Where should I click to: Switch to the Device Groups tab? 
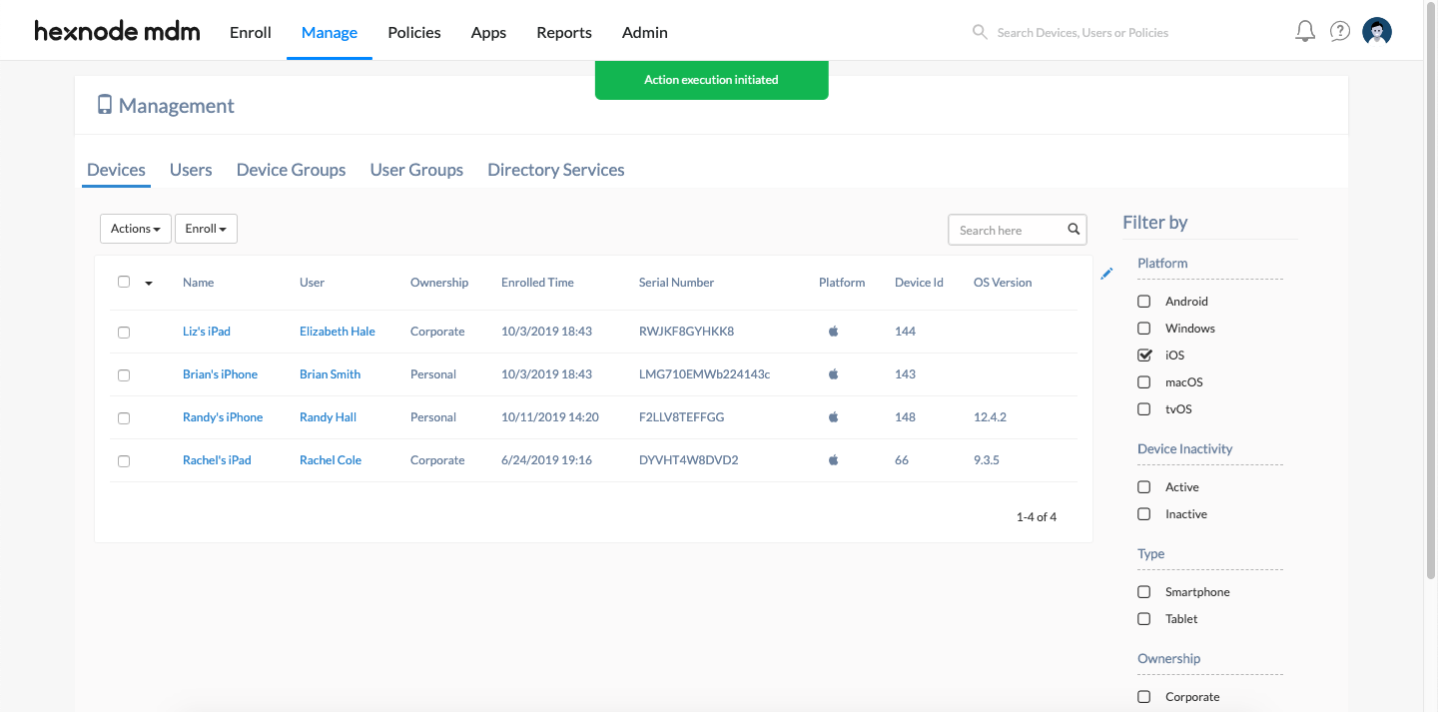pos(292,170)
